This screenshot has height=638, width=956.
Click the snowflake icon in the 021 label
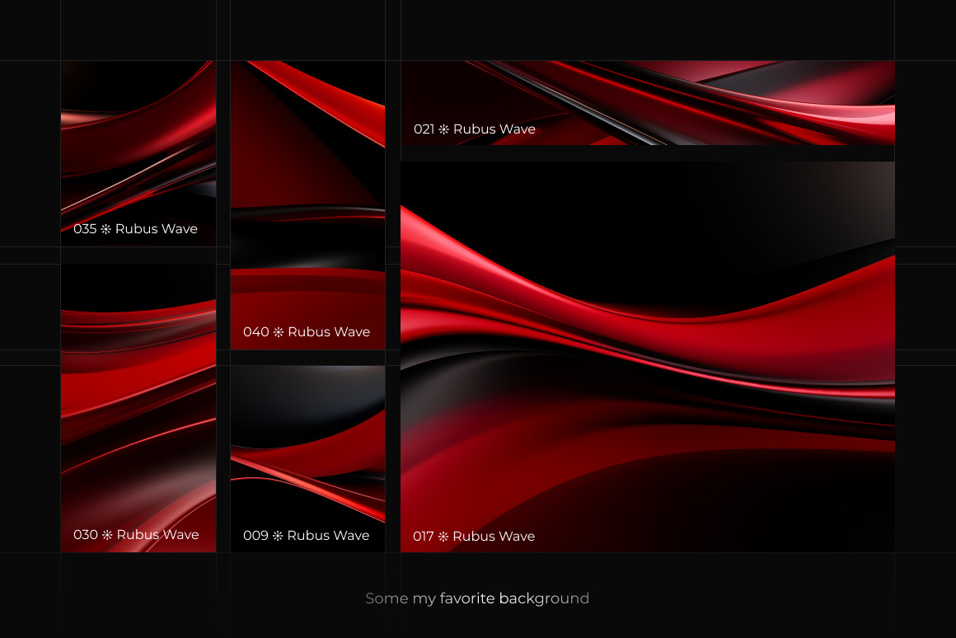(x=443, y=129)
